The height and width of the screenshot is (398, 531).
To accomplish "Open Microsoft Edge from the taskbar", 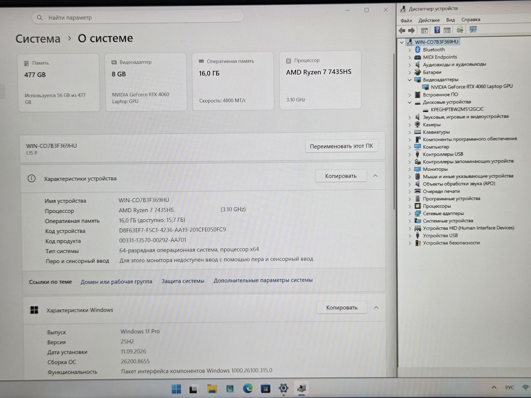I will pyautogui.click(x=248, y=389).
